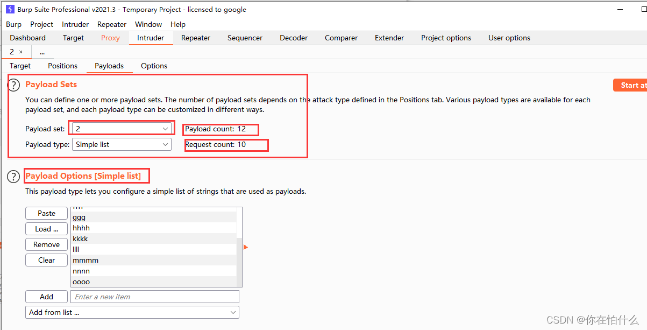The width and height of the screenshot is (647, 330).
Task: Open the Repeater menu
Action: [112, 24]
